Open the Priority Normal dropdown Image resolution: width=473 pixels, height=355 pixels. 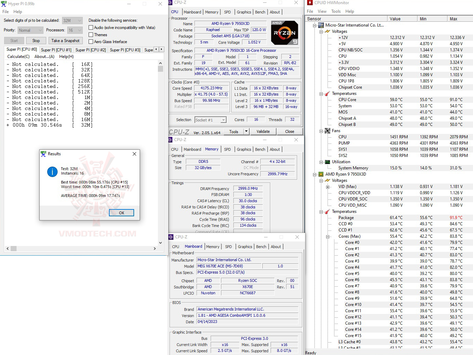pyautogui.click(x=30, y=30)
